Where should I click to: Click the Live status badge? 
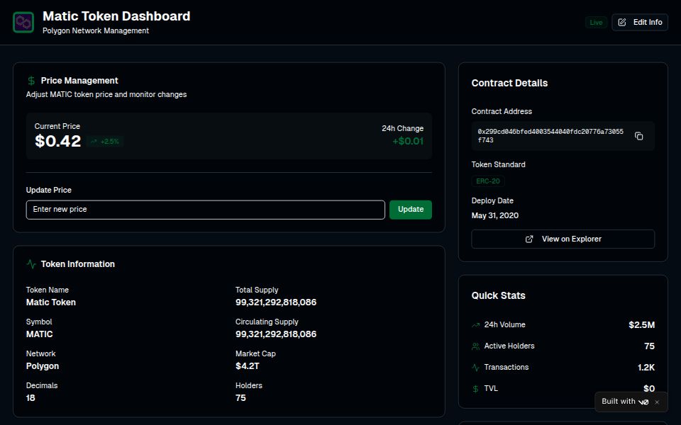(x=596, y=23)
